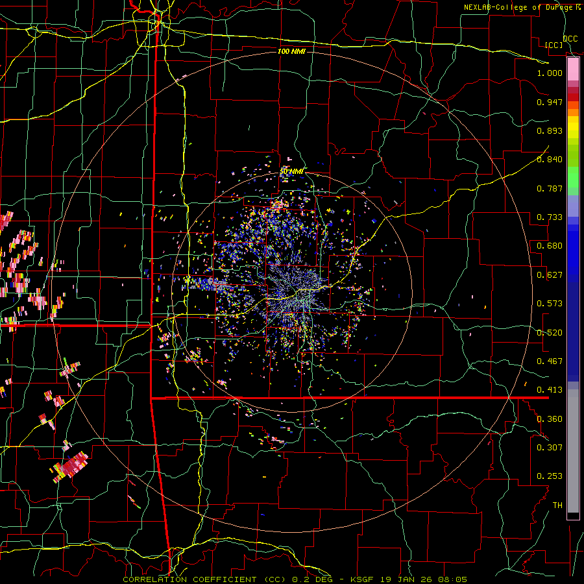This screenshot has height=584, width=584.
Task: Select the 0.627 scale value
Action: click(550, 275)
